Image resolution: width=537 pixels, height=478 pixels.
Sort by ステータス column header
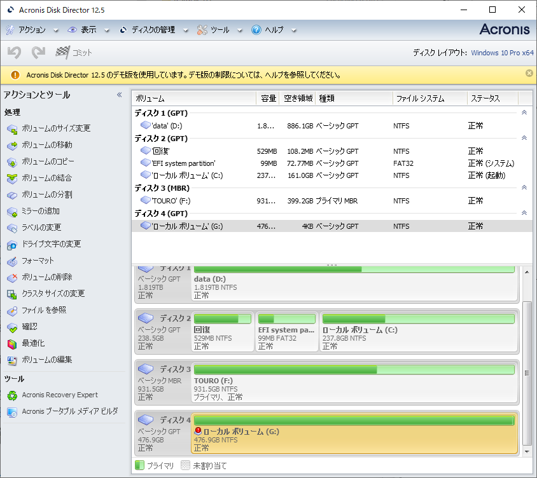point(493,99)
